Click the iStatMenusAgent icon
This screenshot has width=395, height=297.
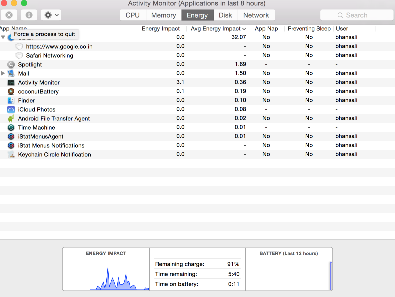point(11,136)
